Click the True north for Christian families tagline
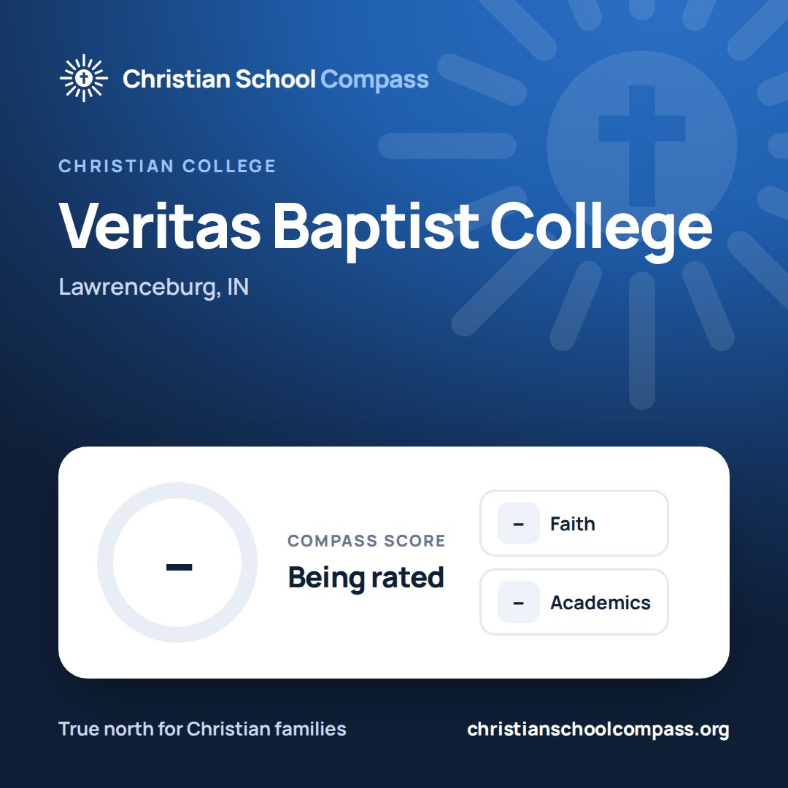The image size is (788, 788). pos(203,729)
